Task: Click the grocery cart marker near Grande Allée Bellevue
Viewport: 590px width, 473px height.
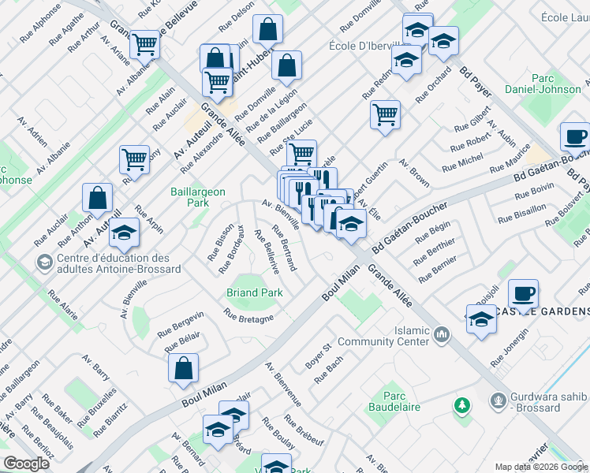Action: click(x=144, y=45)
